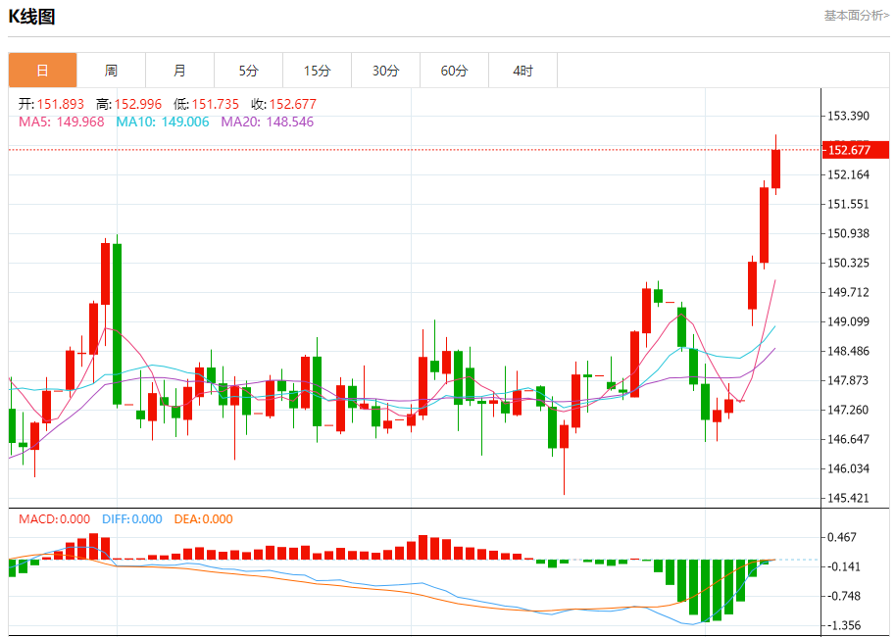Click the 153.390 price axis label

[x=848, y=116]
